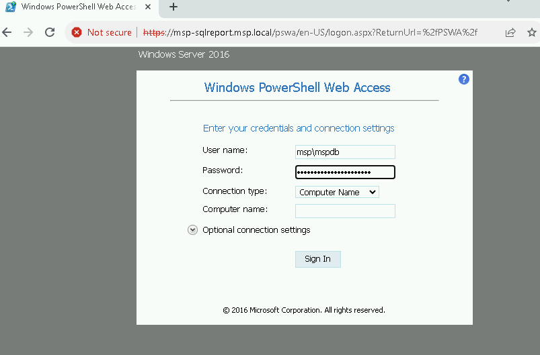Click the Computer name input box
Viewport: 540px width, 355px height.
click(345, 211)
